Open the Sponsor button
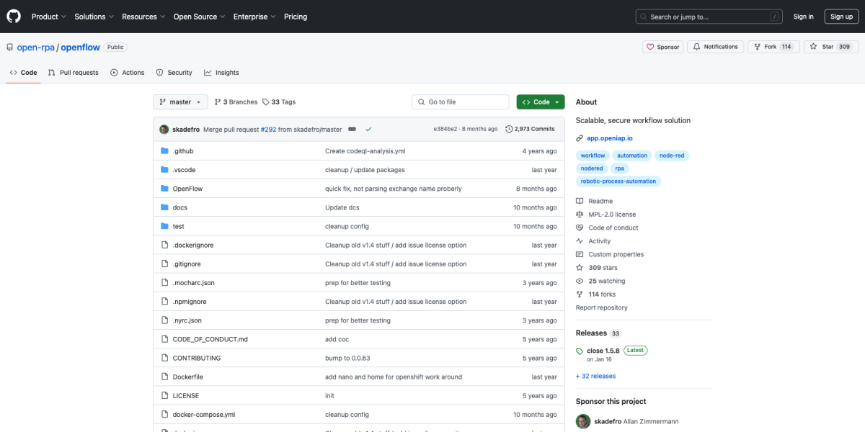The image size is (865, 432). pos(663,47)
